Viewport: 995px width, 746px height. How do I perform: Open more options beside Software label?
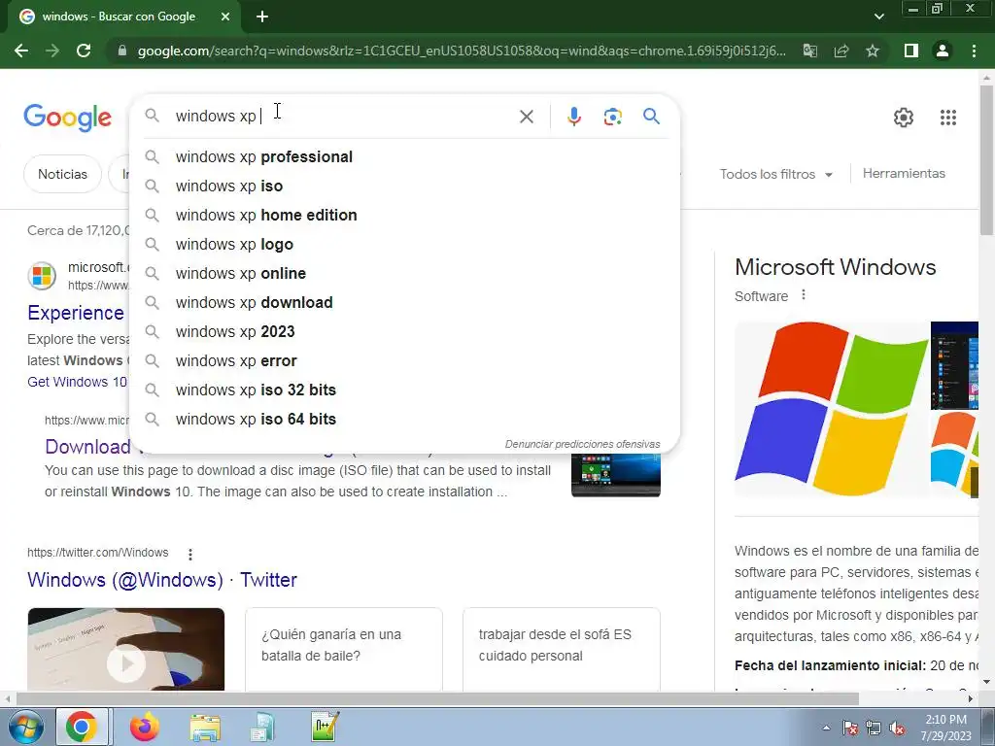(x=804, y=295)
